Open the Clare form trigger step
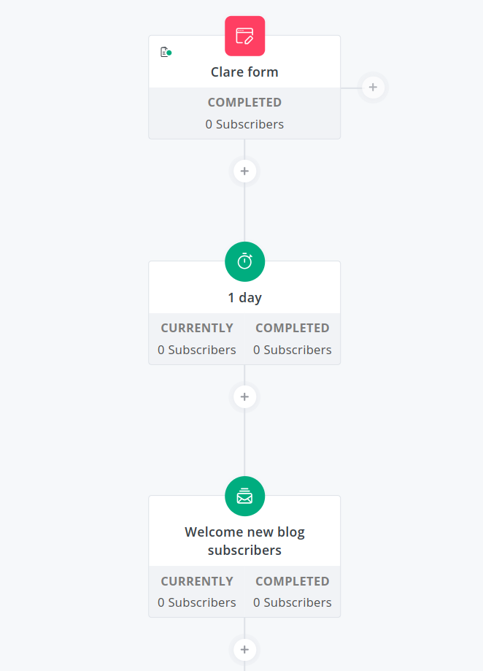Image resolution: width=483 pixels, height=671 pixels. coord(244,72)
